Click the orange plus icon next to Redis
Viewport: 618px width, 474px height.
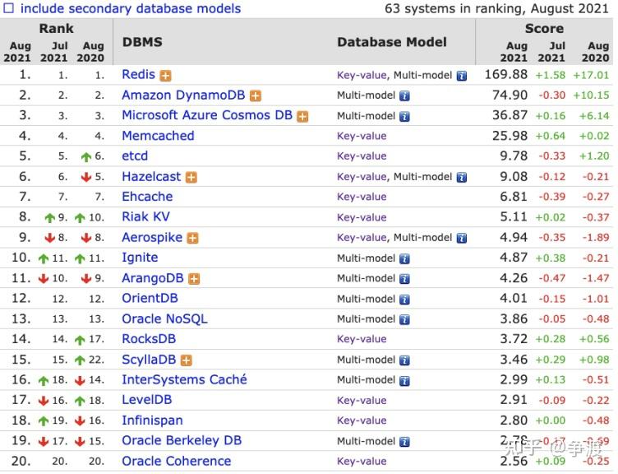coord(165,76)
